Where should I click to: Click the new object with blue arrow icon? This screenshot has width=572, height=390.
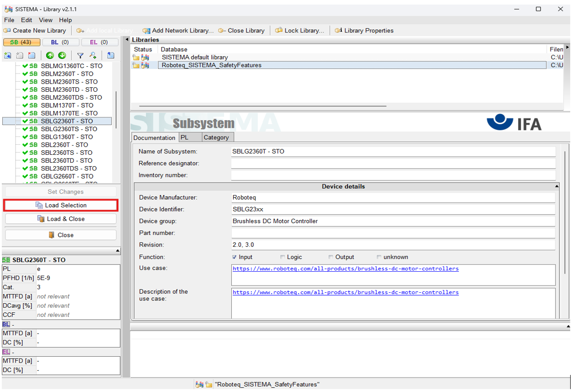tap(8, 55)
